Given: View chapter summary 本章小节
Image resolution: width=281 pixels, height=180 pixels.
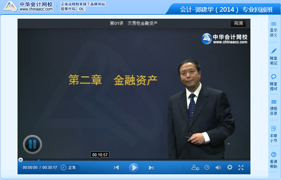Looking at the screenshot, I should point(274,134).
